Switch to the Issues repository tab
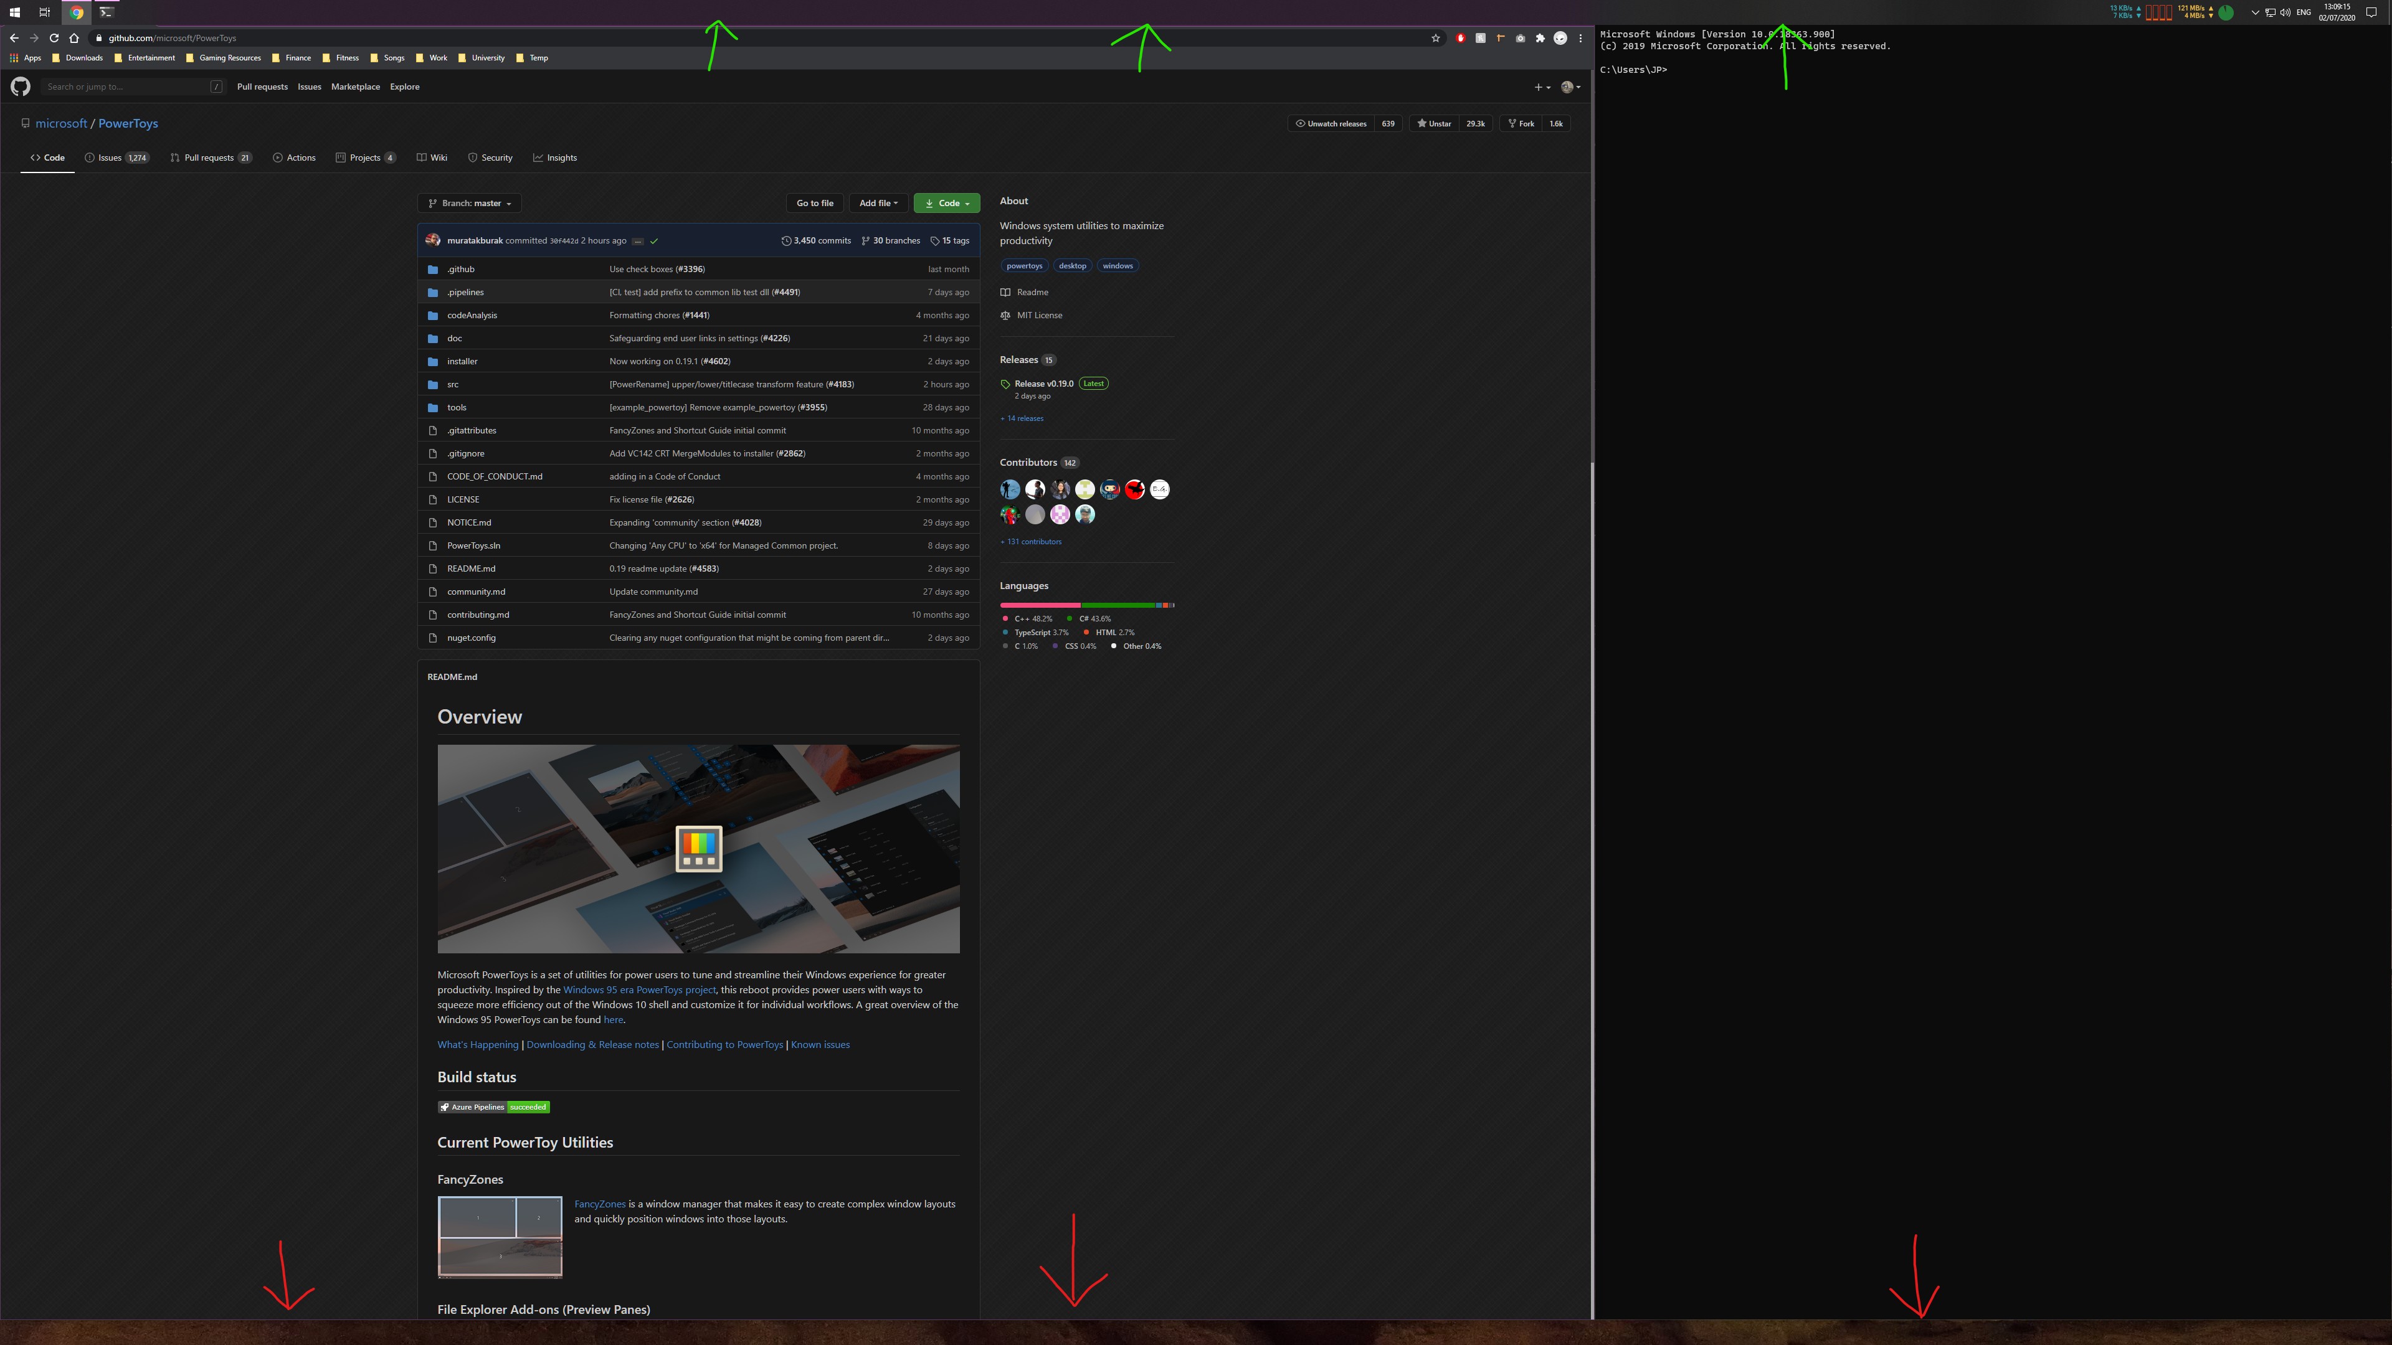 point(116,158)
